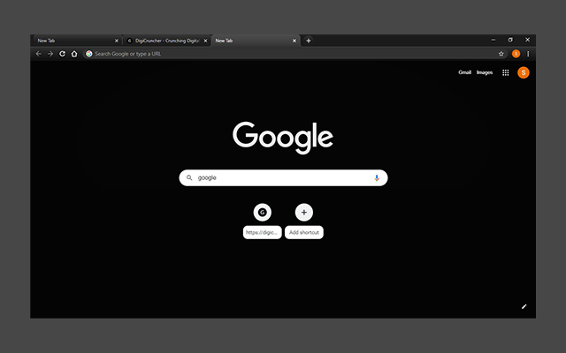Close the first New Tab tab

point(117,41)
